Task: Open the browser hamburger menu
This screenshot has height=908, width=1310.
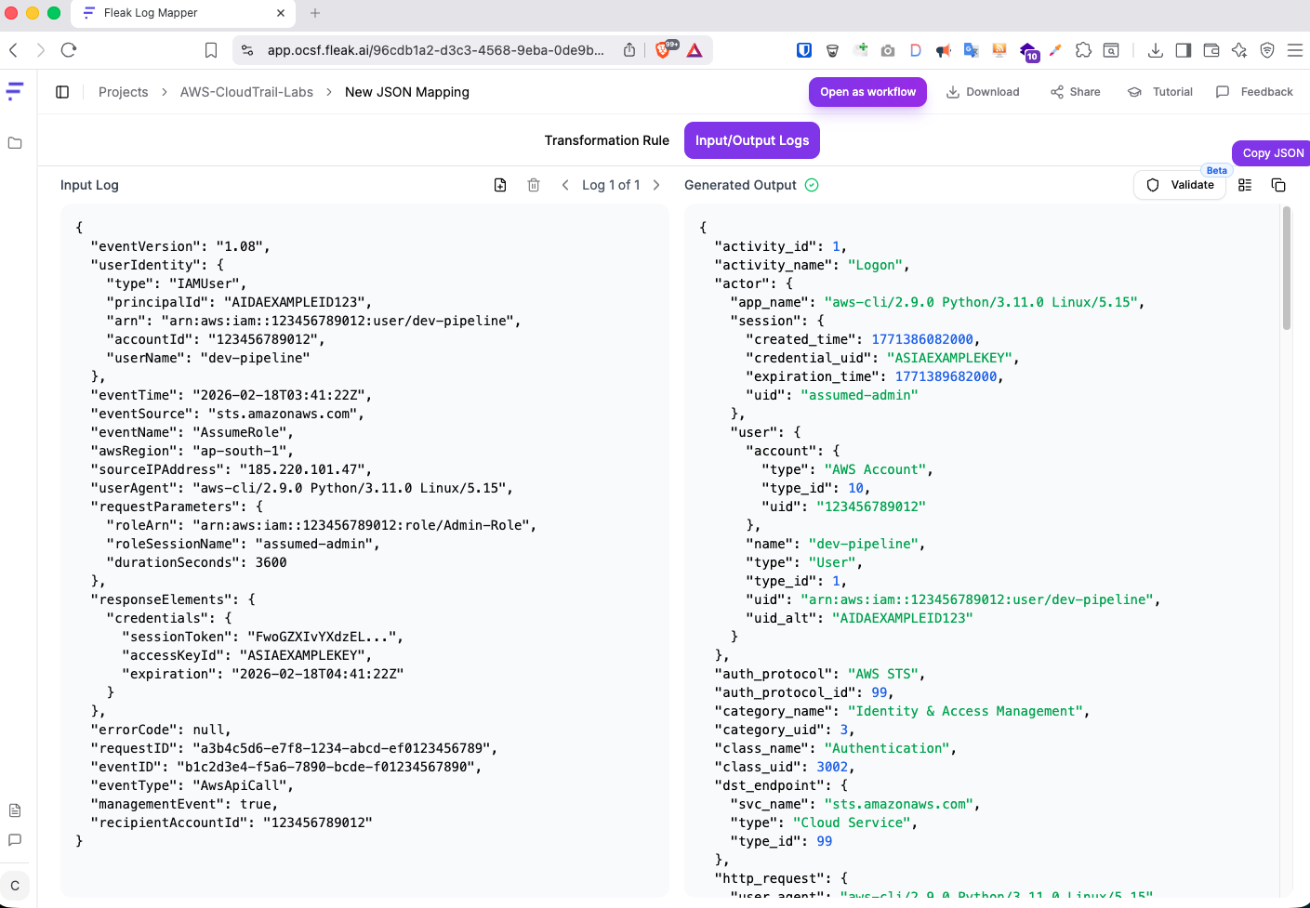Action: 1294,50
